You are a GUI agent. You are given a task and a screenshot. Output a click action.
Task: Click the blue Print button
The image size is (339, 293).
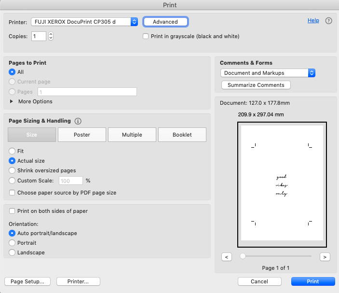pyautogui.click(x=313, y=281)
